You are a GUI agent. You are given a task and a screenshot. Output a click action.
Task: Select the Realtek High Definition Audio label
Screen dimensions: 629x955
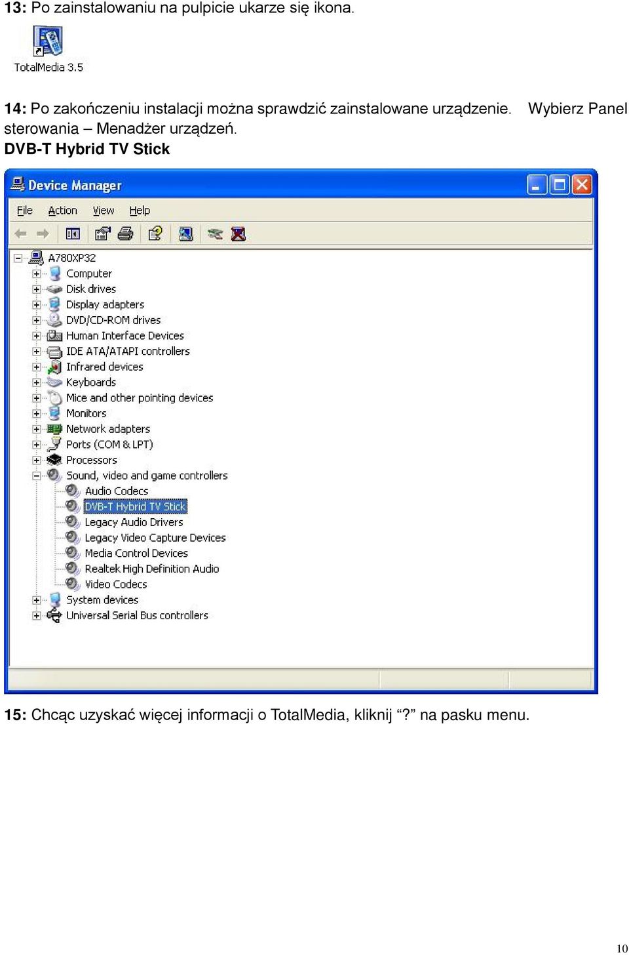(152, 569)
